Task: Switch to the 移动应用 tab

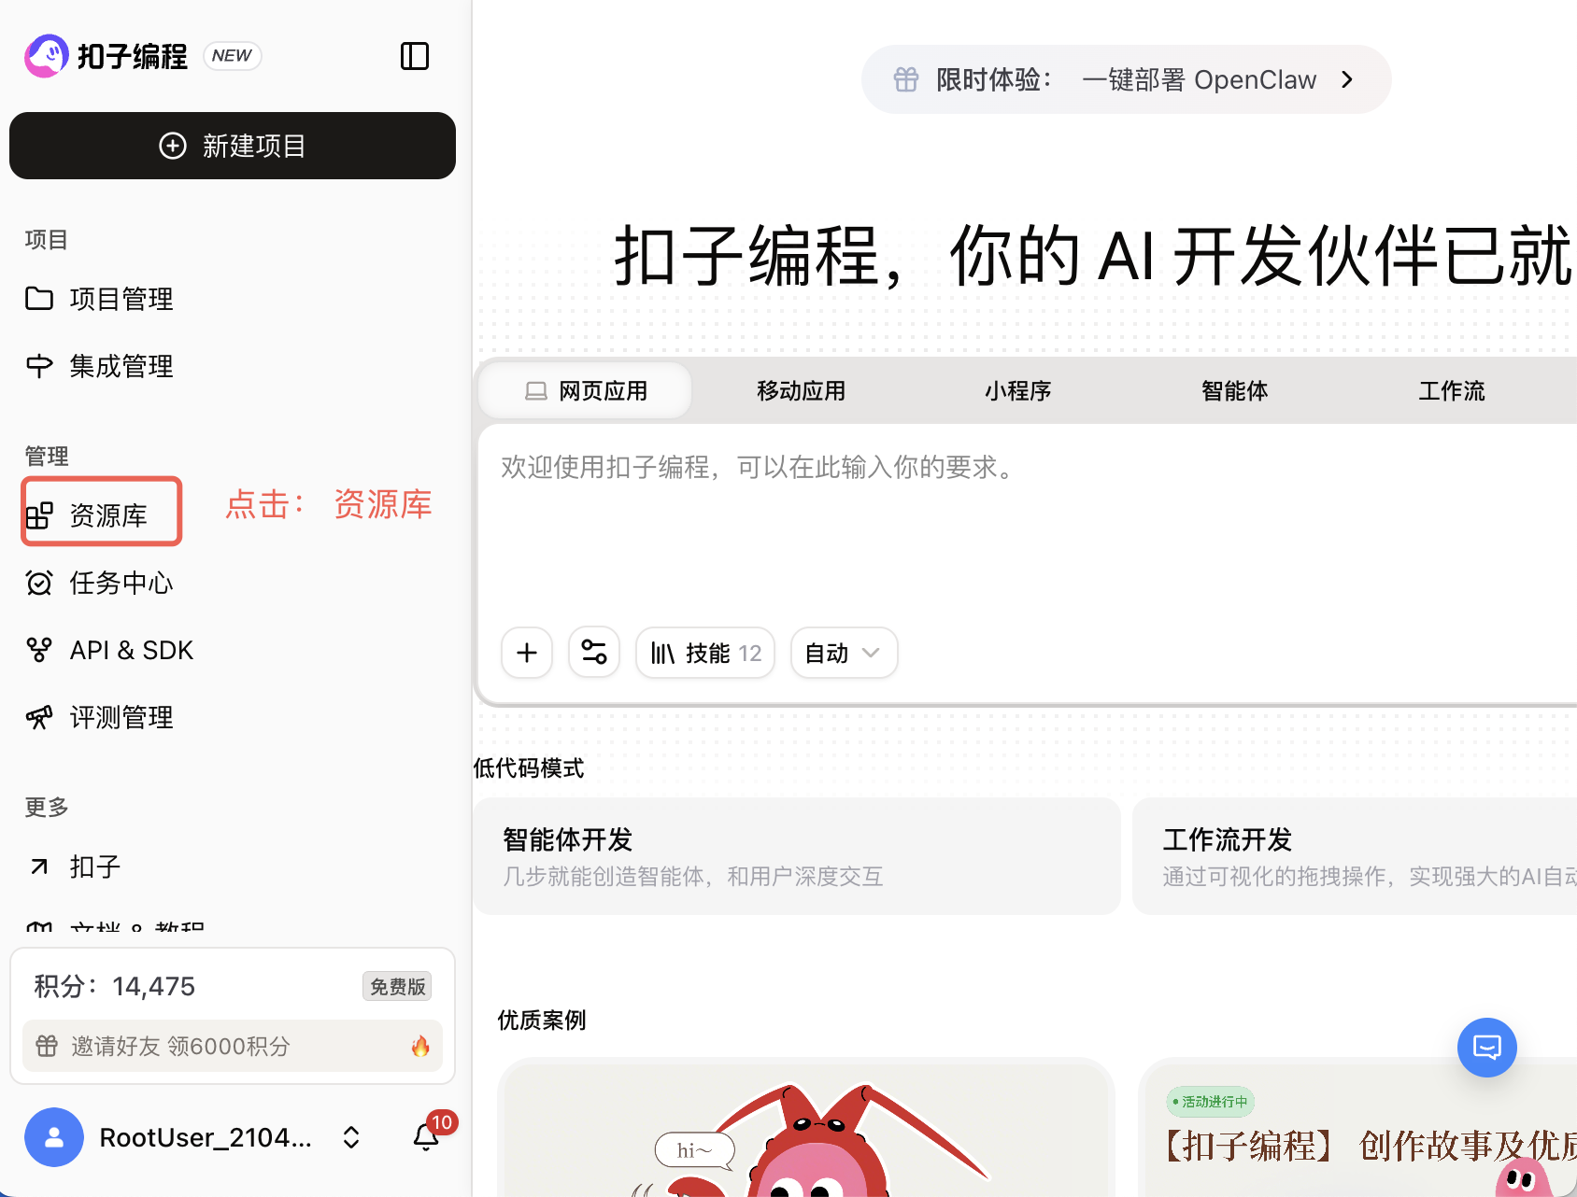Action: click(x=801, y=390)
